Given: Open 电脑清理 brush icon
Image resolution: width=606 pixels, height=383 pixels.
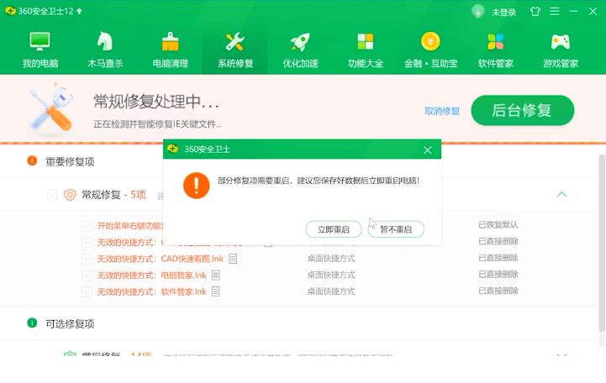Looking at the screenshot, I should [x=170, y=41].
